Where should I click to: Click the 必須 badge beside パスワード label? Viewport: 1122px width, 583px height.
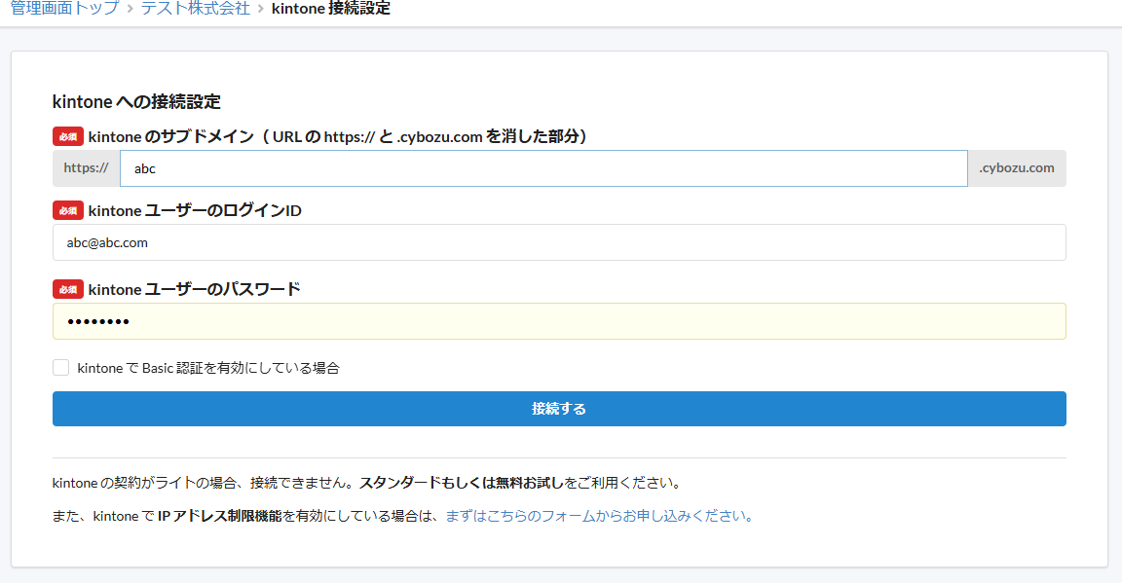click(68, 289)
